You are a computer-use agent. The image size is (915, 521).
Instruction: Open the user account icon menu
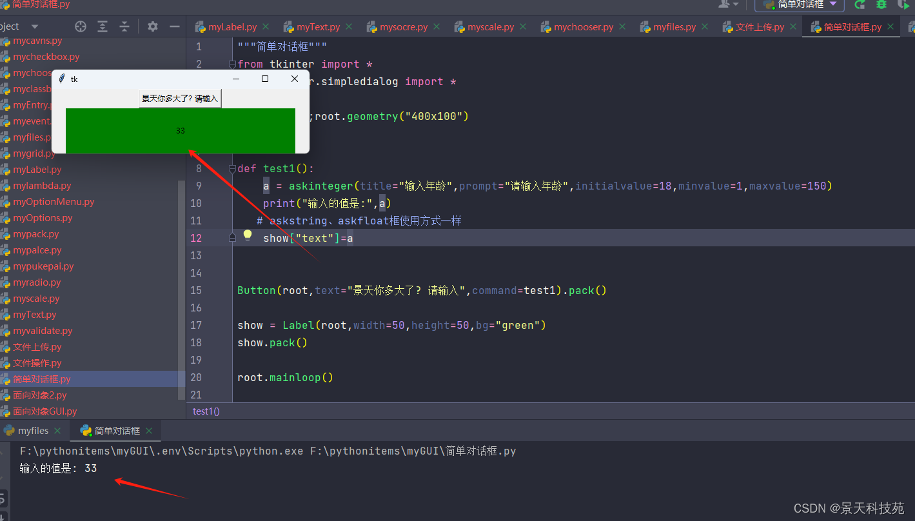729,4
